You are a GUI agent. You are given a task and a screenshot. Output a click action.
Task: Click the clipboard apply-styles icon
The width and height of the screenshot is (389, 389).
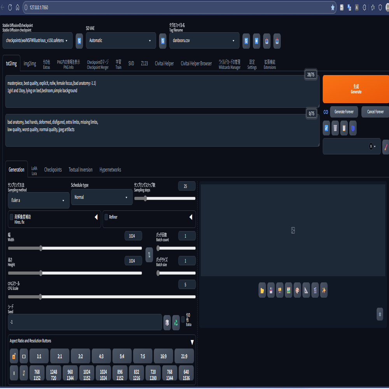pyautogui.click(x=344, y=128)
